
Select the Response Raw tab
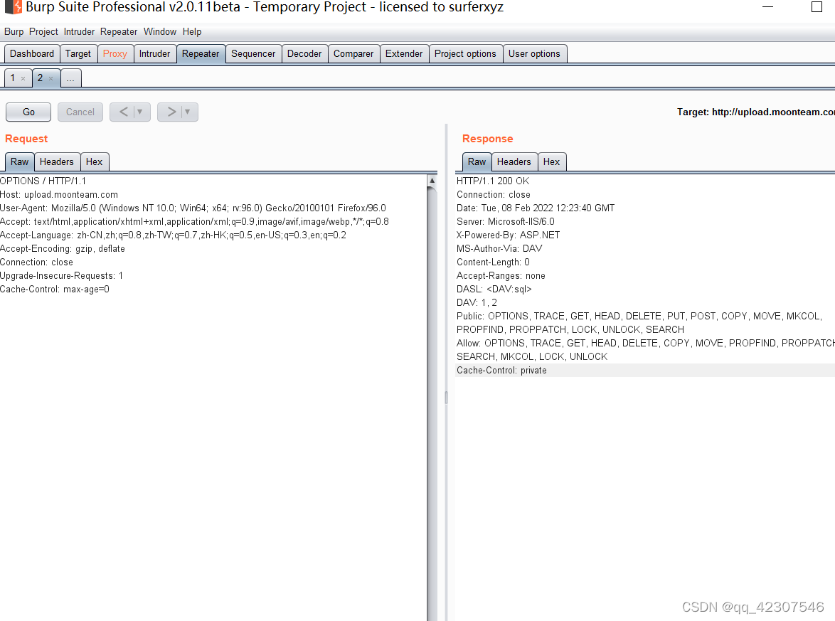pos(477,162)
